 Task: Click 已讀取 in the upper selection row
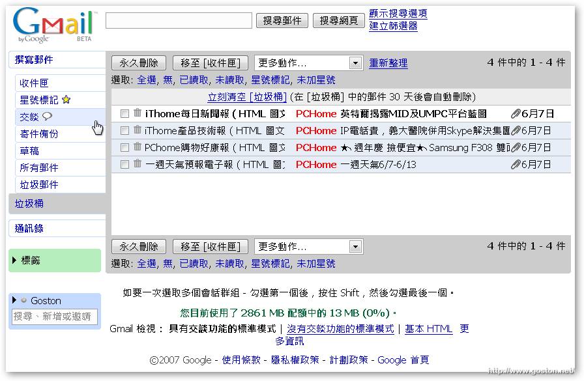coord(194,80)
